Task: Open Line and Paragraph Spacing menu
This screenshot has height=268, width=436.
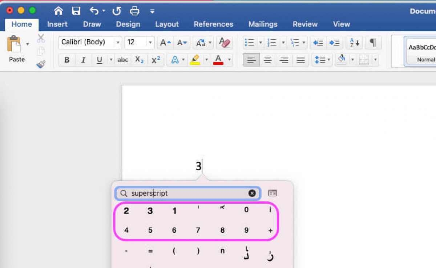Action: (x=322, y=60)
